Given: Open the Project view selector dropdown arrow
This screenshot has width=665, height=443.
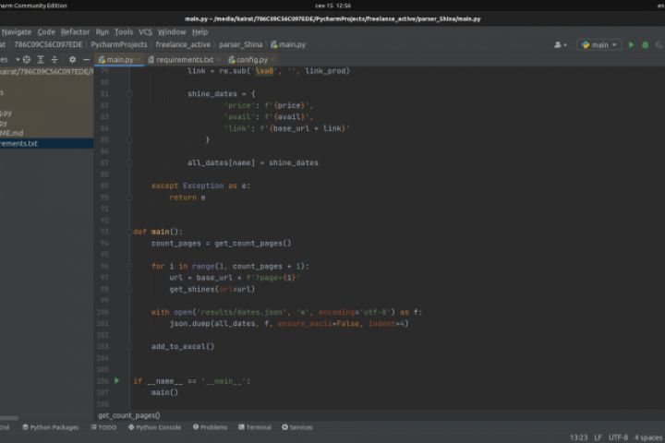Looking at the screenshot, I should tap(18, 60).
